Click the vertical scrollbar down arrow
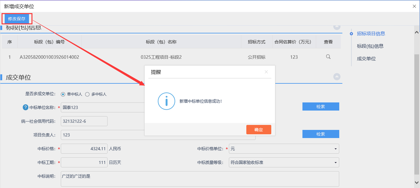Image resolution: width=420 pixels, height=188 pixels. [417, 182]
